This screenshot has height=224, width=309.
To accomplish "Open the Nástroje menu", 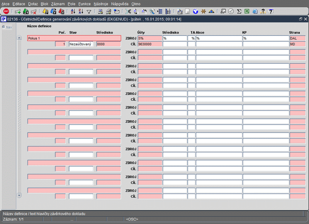I will (101, 3).
